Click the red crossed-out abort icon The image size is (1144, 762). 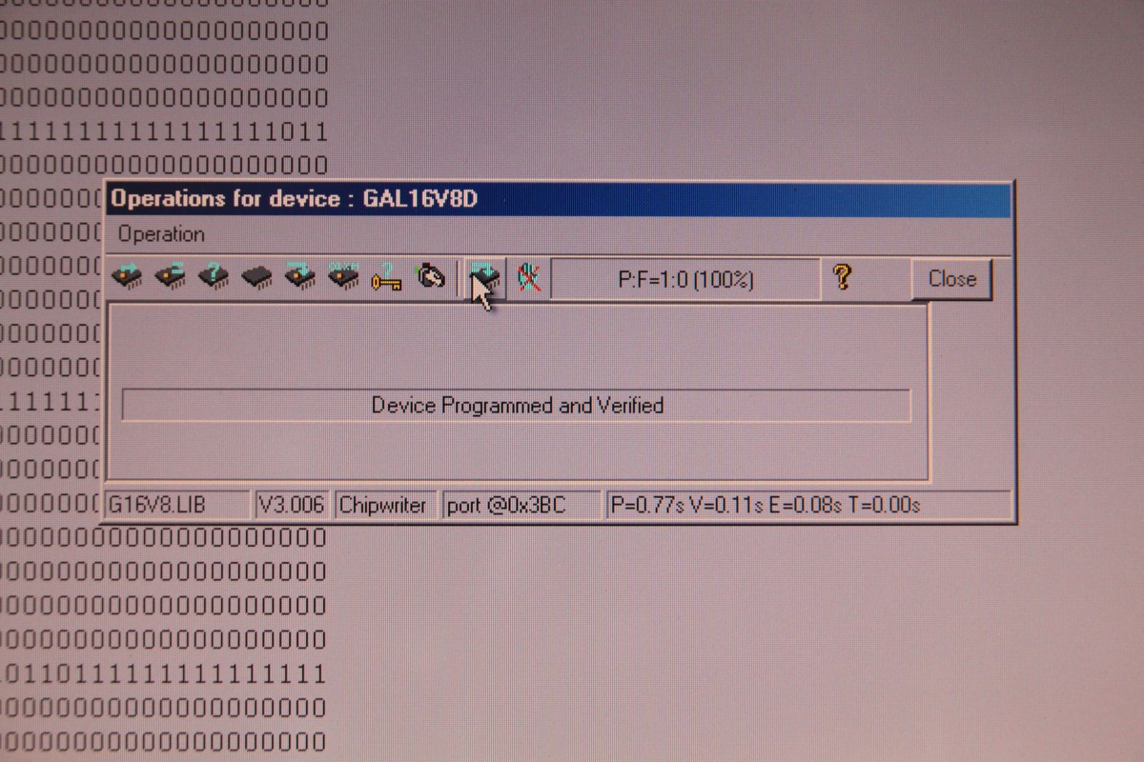click(528, 278)
